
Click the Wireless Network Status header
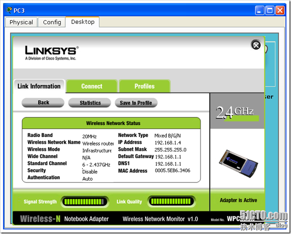click(x=111, y=123)
